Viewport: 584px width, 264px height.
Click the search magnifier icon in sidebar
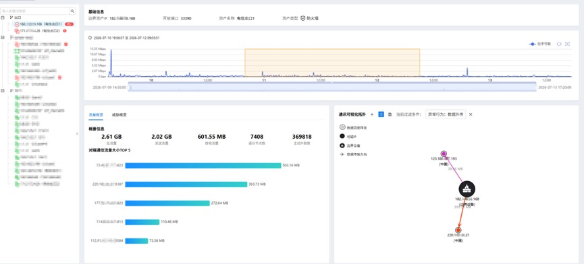click(x=72, y=11)
